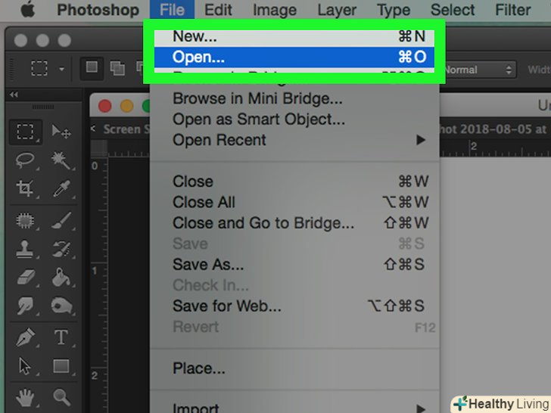
Task: Select the Type tool
Action: (61, 337)
